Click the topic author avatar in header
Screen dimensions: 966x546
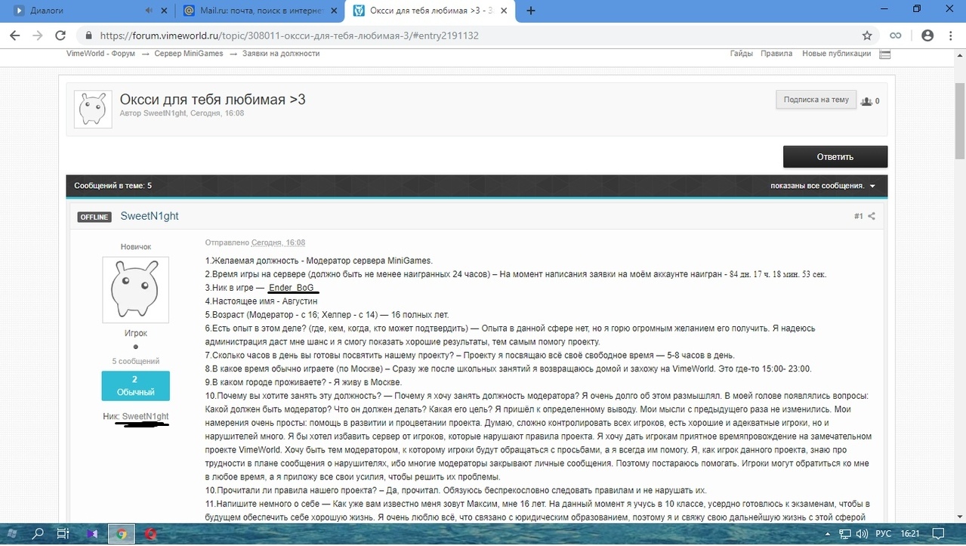pyautogui.click(x=93, y=110)
